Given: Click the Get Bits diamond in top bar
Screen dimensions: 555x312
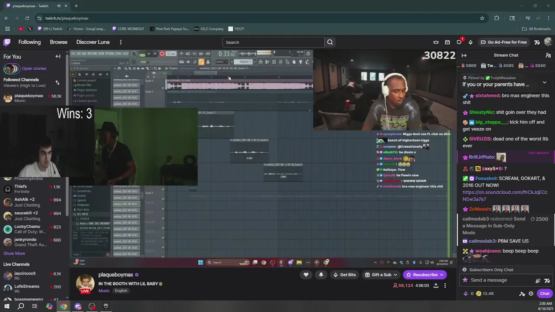Looking at the screenshot, I should click(470, 42).
